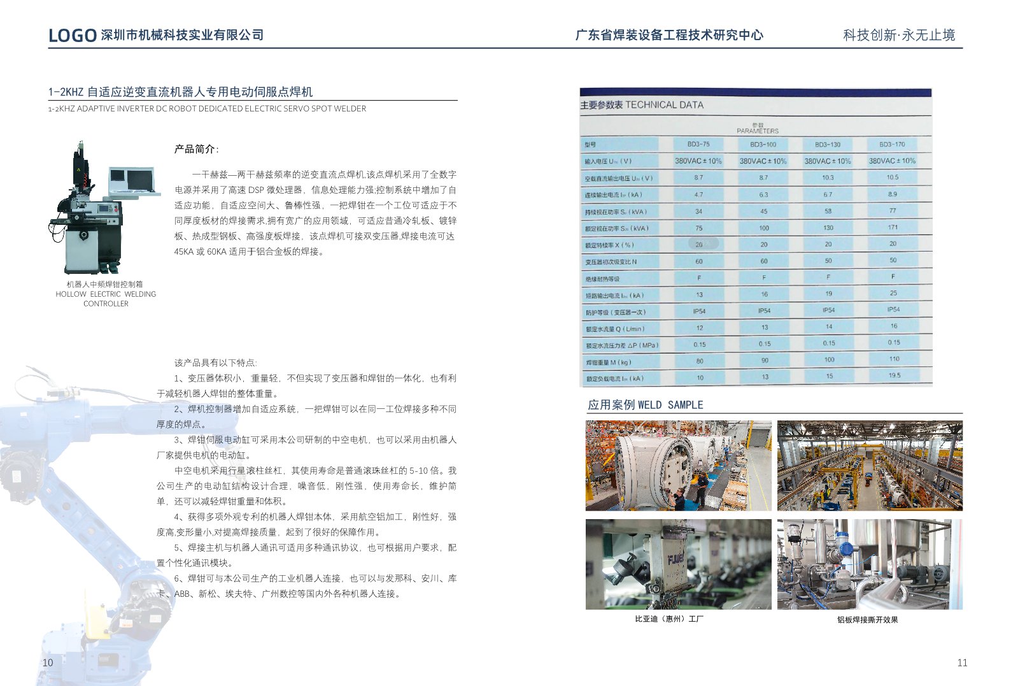The height and width of the screenshot is (686, 1011).
Task: Select model column header BD3-100
Action: point(763,145)
